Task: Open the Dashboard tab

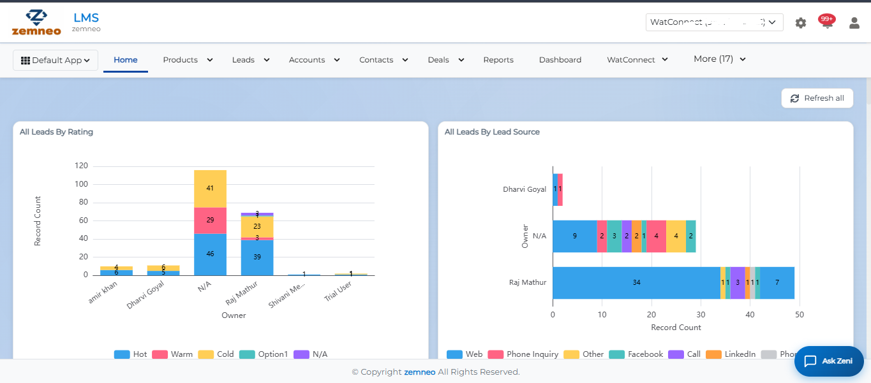Action: coord(560,60)
